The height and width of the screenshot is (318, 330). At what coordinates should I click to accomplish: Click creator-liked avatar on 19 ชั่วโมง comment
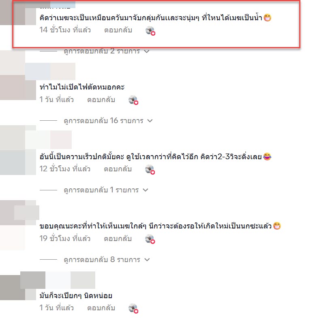pyautogui.click(x=150, y=239)
